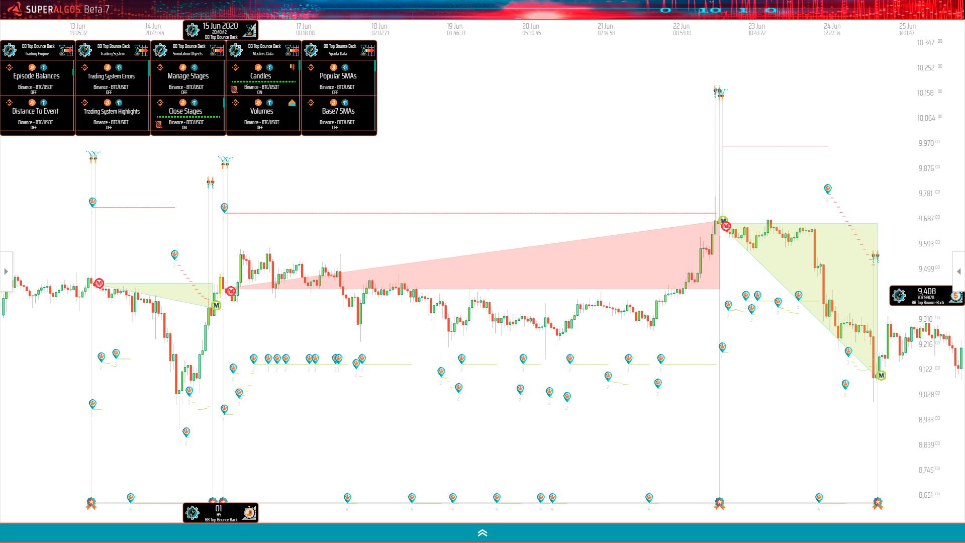Image resolution: width=965 pixels, height=543 pixels.
Task: Expand the right side panel arrow
Action: [958, 271]
